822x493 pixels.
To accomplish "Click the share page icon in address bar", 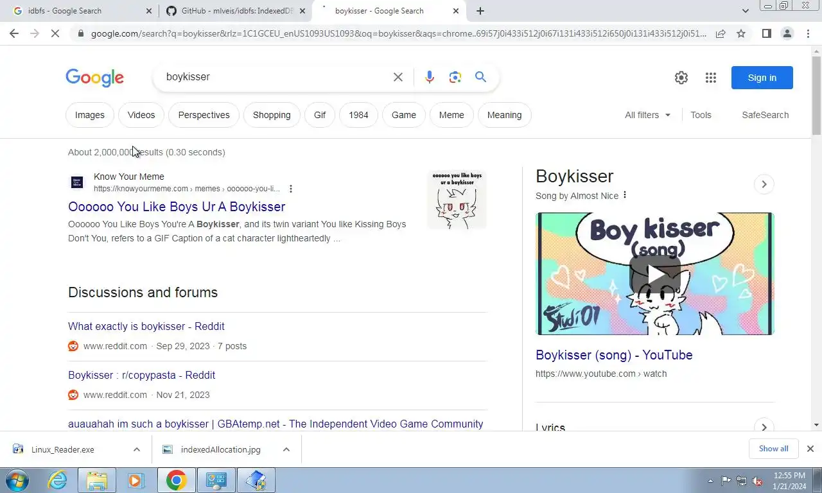I will (x=721, y=33).
